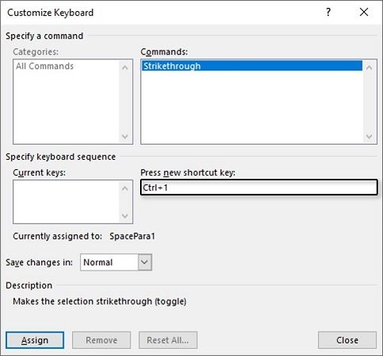Screen dimensions: 383x356
Task: Click the Current keys scroll up arrow
Action: point(125,188)
